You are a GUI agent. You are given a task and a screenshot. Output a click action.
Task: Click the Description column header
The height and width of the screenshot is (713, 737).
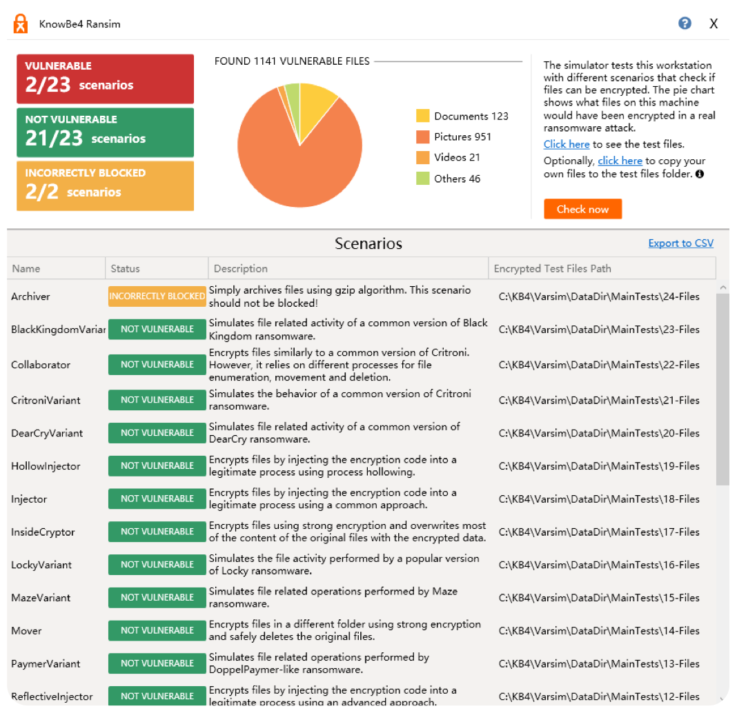click(x=348, y=268)
